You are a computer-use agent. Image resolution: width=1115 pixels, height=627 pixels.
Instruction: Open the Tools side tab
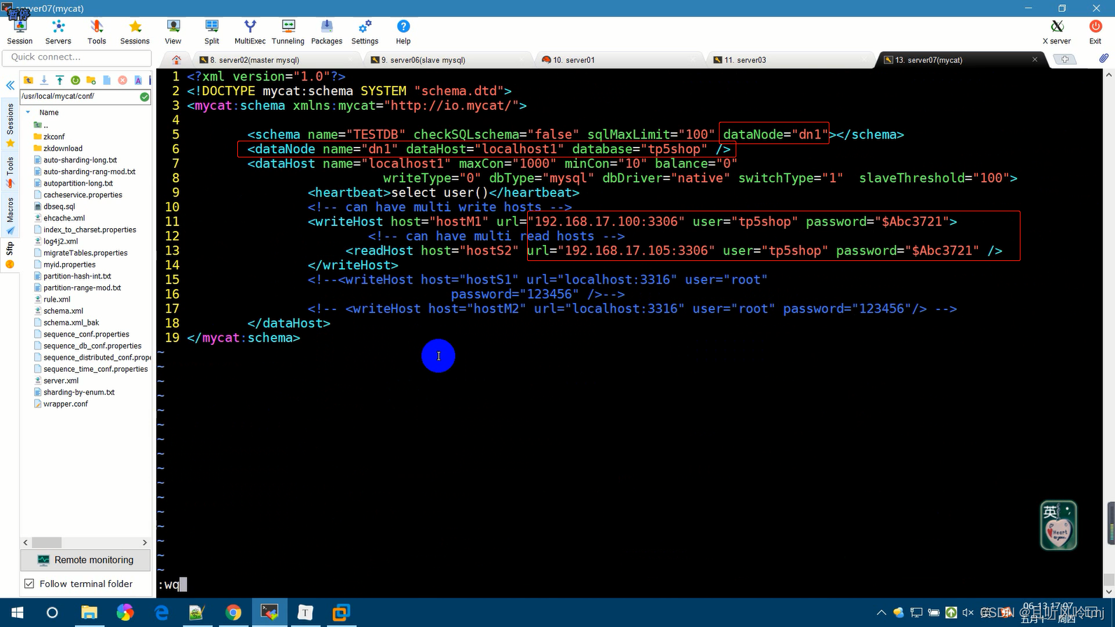coord(10,172)
